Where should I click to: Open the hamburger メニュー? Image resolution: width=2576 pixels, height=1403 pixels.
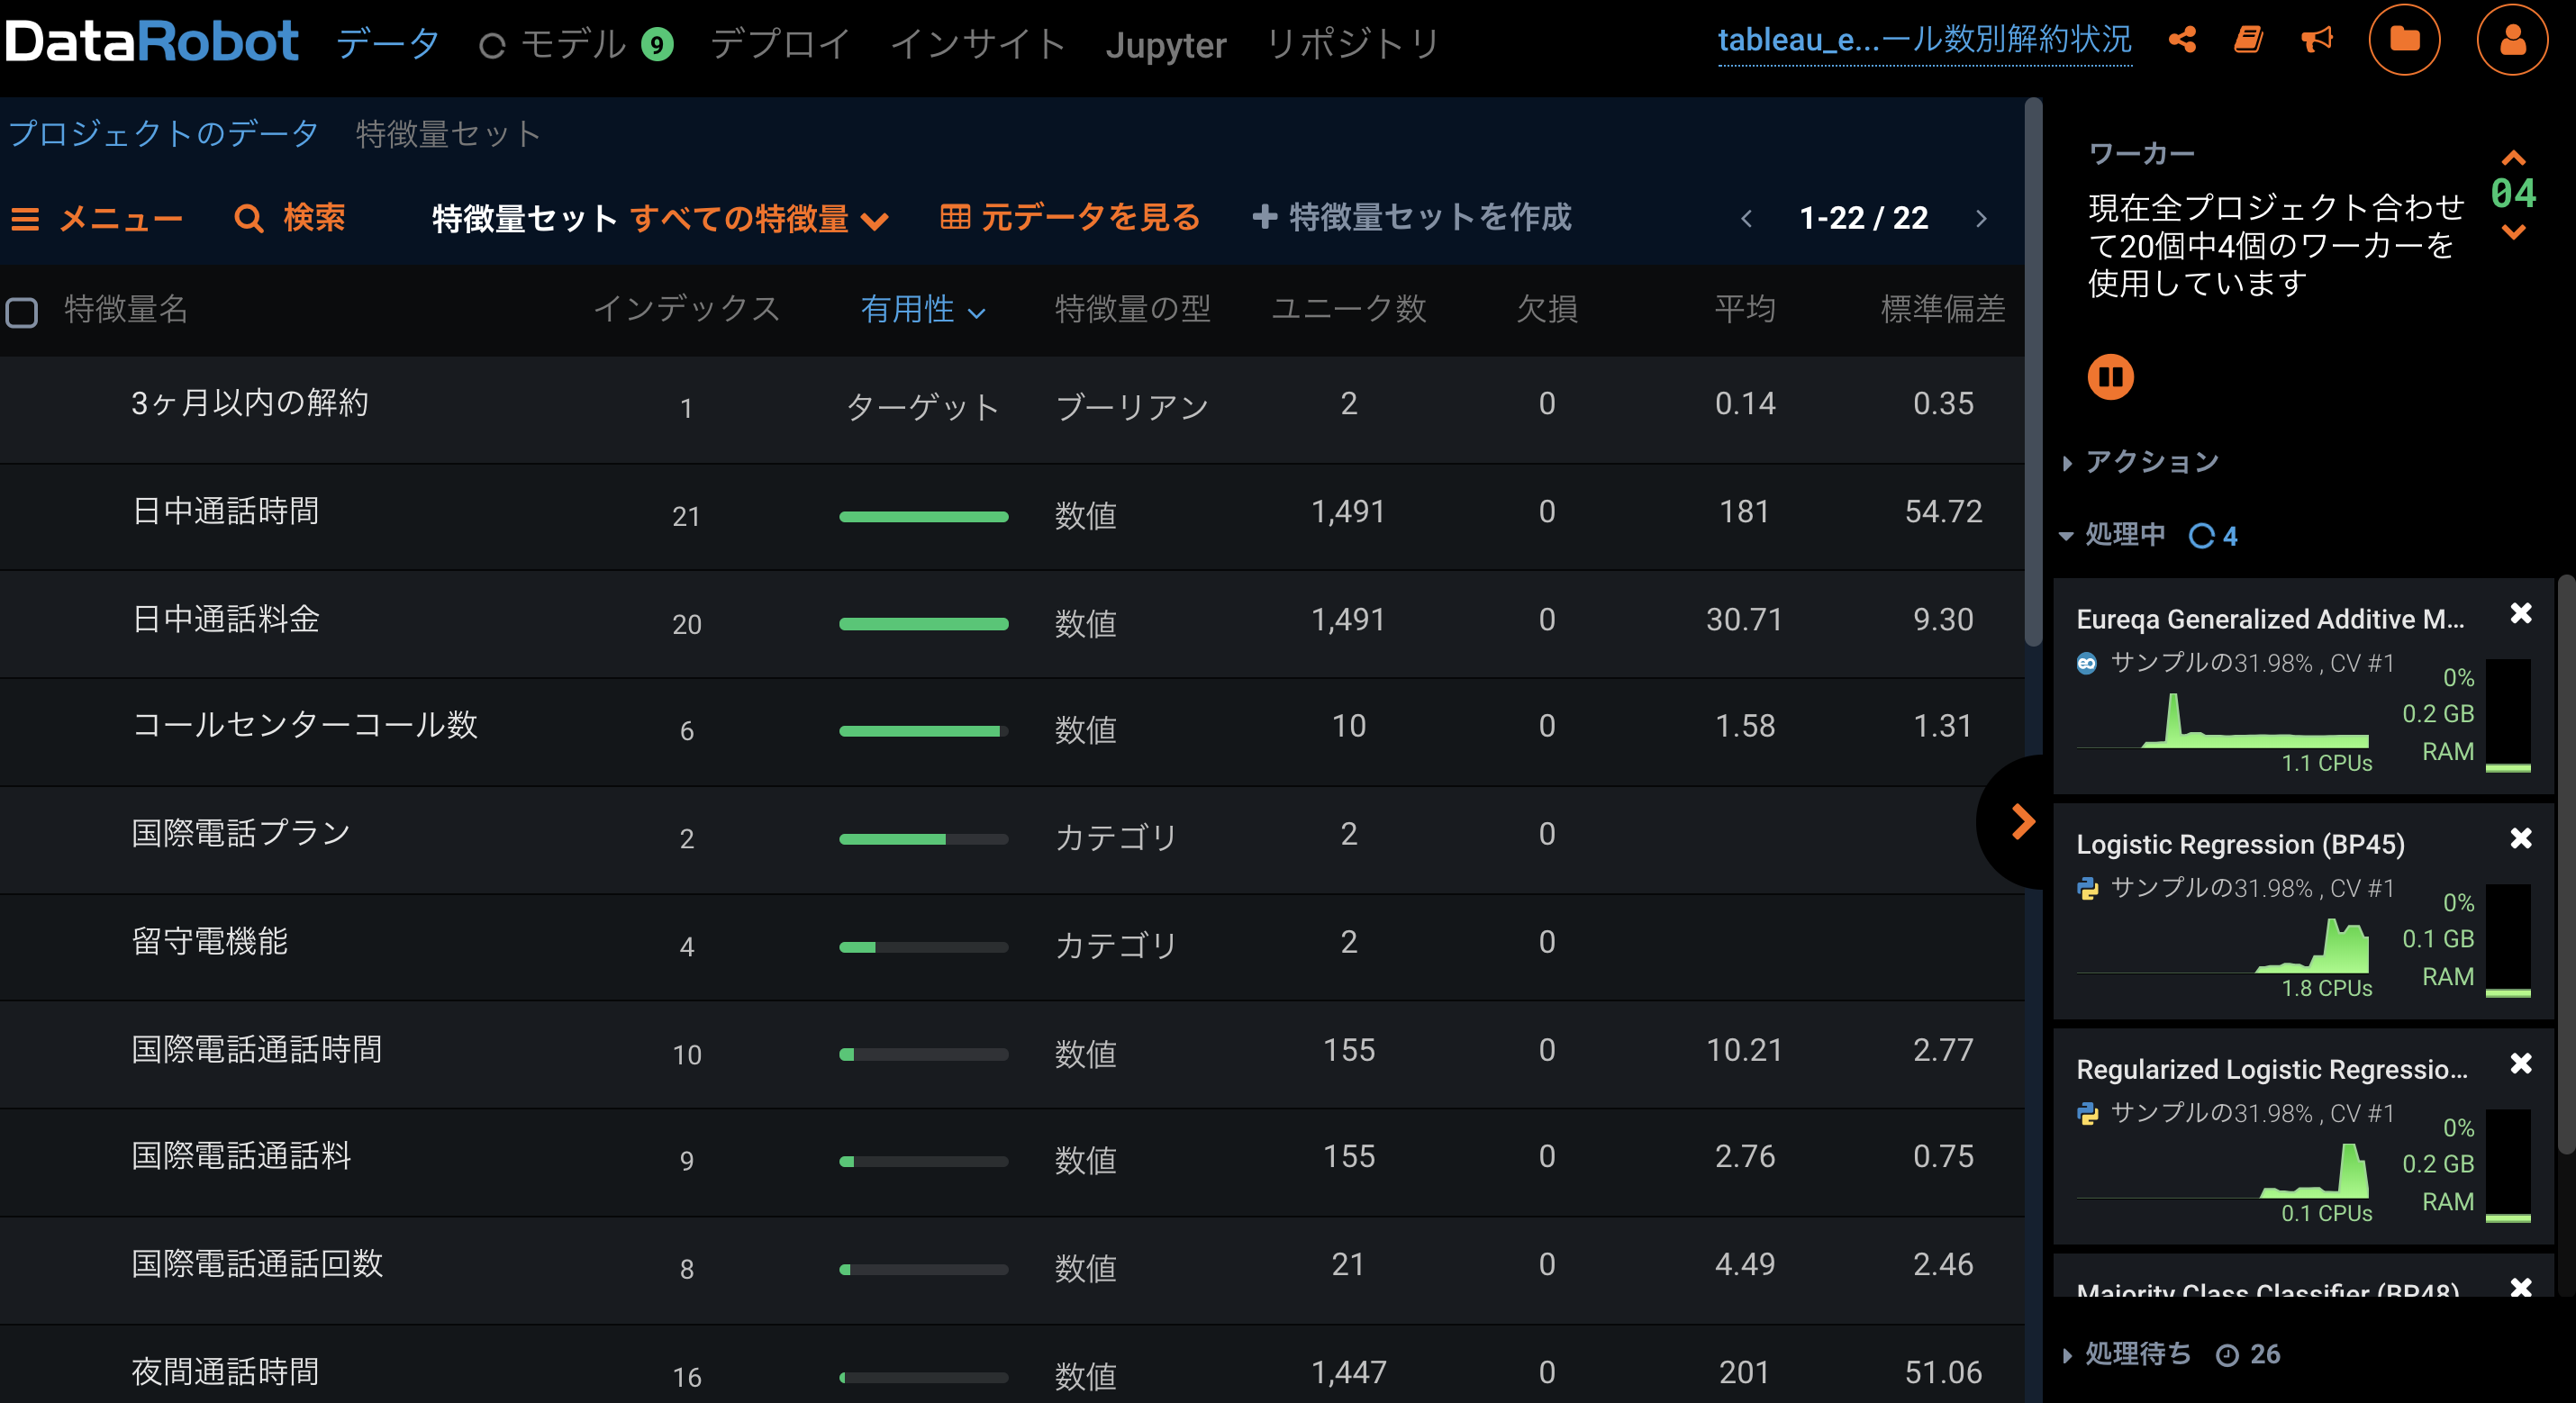pos(97,218)
